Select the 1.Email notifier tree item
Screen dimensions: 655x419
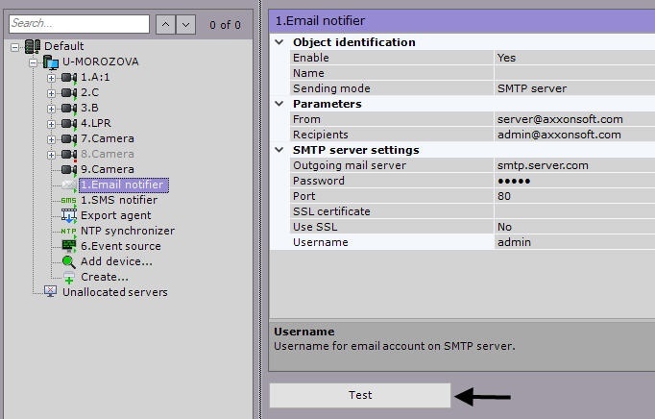point(121,185)
